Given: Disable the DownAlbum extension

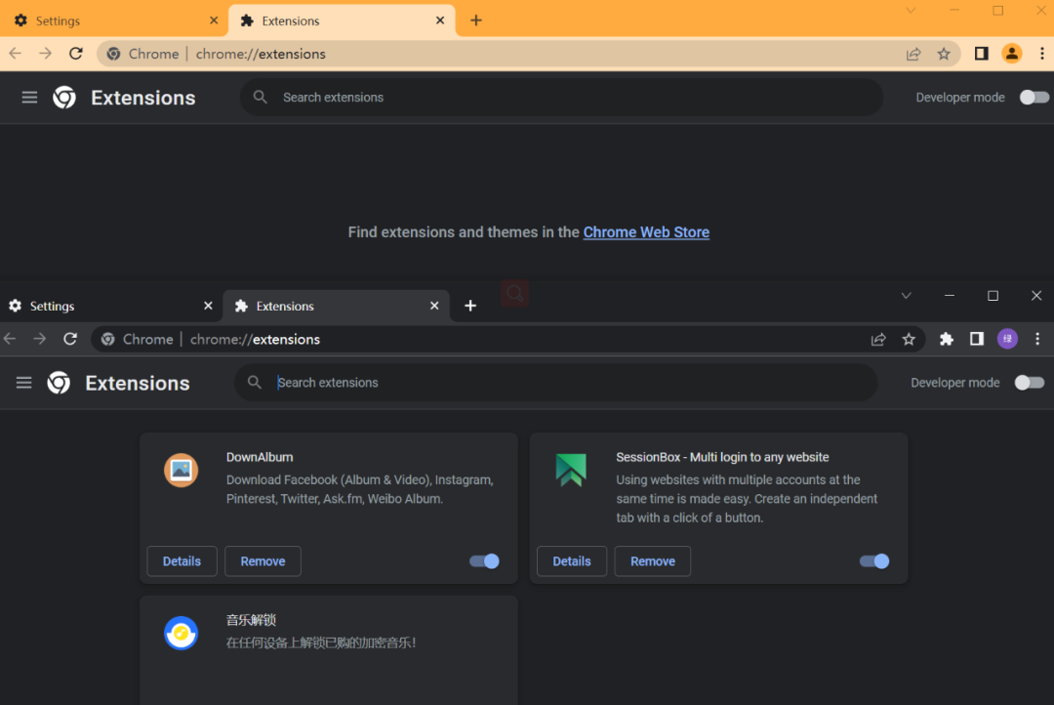Looking at the screenshot, I should [484, 561].
